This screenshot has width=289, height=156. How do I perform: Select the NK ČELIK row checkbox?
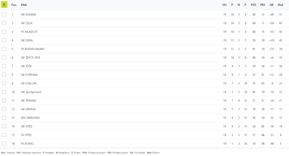pyautogui.click(x=4, y=23)
